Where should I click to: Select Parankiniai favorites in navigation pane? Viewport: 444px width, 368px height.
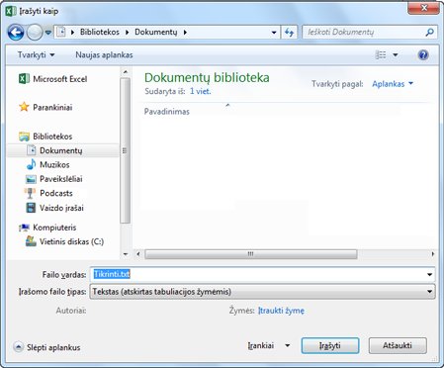45,107
